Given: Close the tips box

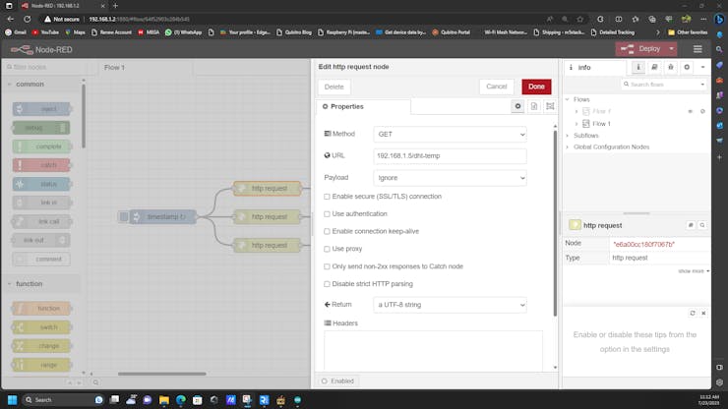Looking at the screenshot, I should pyautogui.click(x=703, y=313).
